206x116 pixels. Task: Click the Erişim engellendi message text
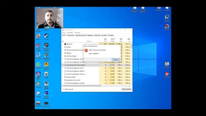click(x=94, y=54)
